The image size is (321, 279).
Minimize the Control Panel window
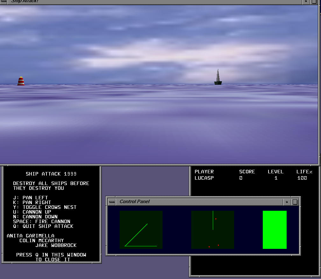pos(287,202)
